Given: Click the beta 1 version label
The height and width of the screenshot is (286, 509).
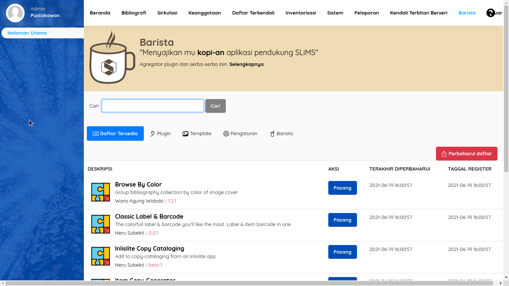Looking at the screenshot, I should [x=155, y=265].
